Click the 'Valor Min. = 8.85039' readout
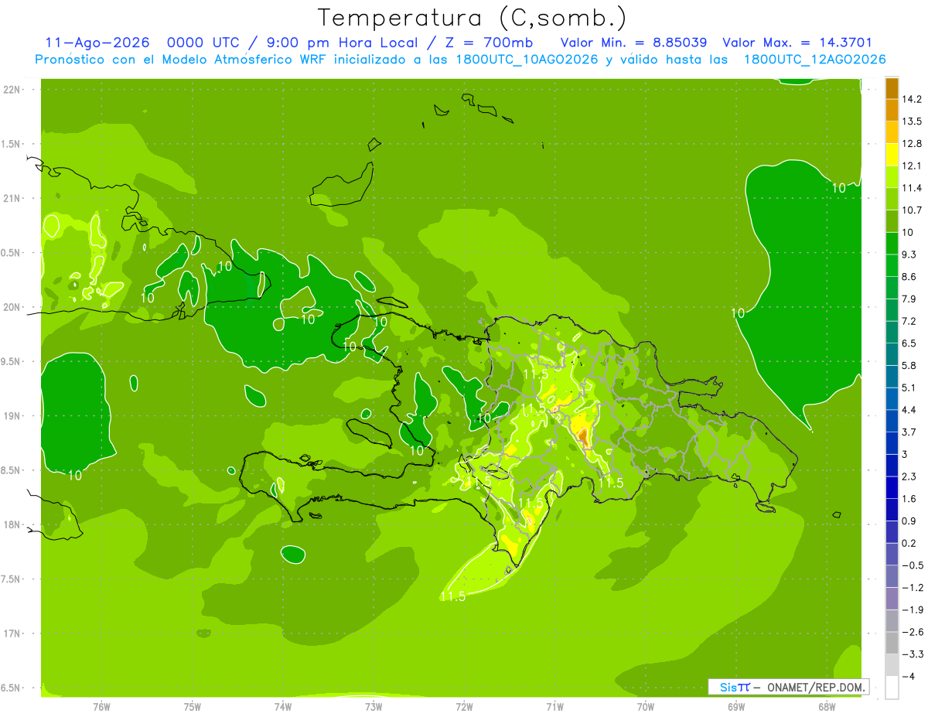Viewport: 928px width, 717px height. click(x=633, y=43)
